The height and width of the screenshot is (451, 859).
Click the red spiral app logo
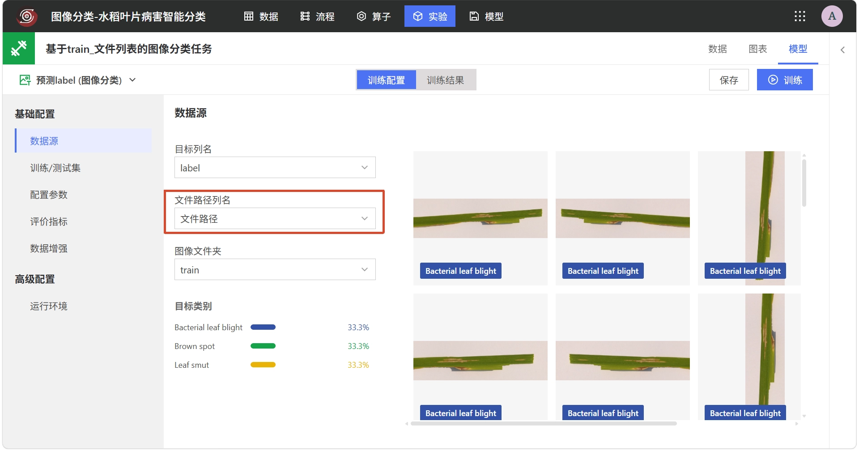tap(27, 17)
